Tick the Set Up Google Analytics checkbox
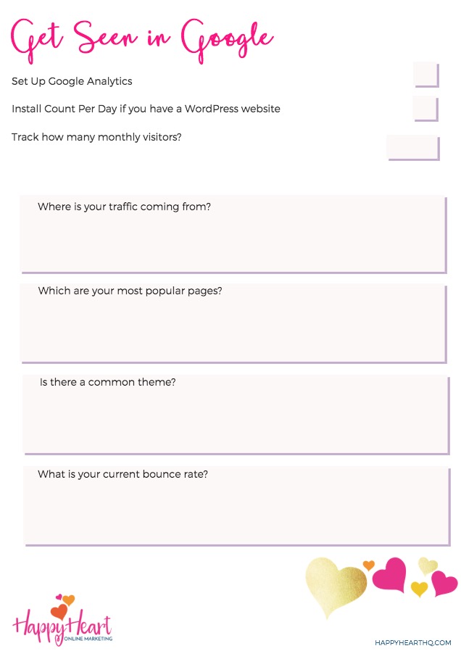The height and width of the screenshot is (651, 461). click(x=426, y=75)
